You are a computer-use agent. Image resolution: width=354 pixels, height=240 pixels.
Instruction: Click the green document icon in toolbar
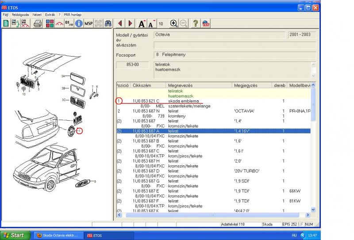pos(6,23)
